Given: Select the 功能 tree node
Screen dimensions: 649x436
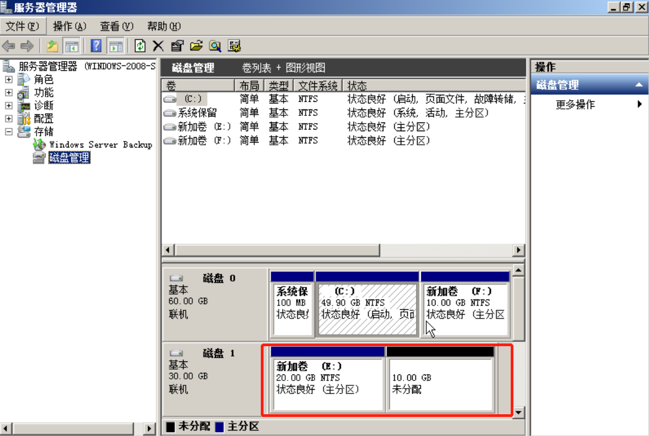Looking at the screenshot, I should (36, 92).
